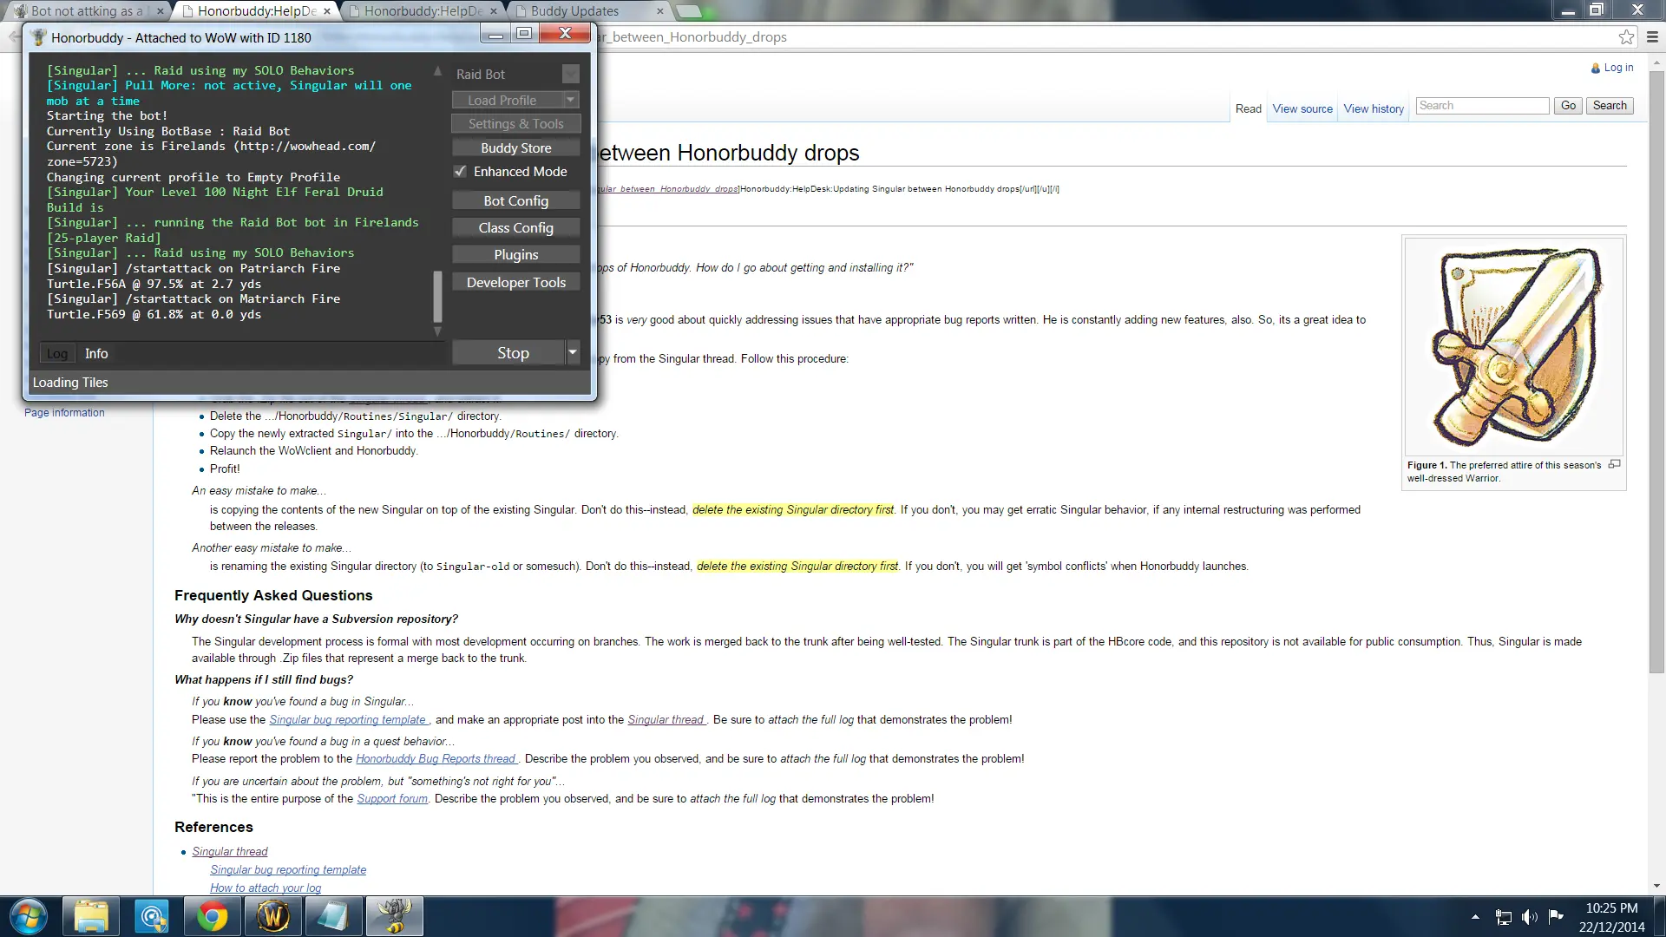Open Page information link

click(x=64, y=413)
